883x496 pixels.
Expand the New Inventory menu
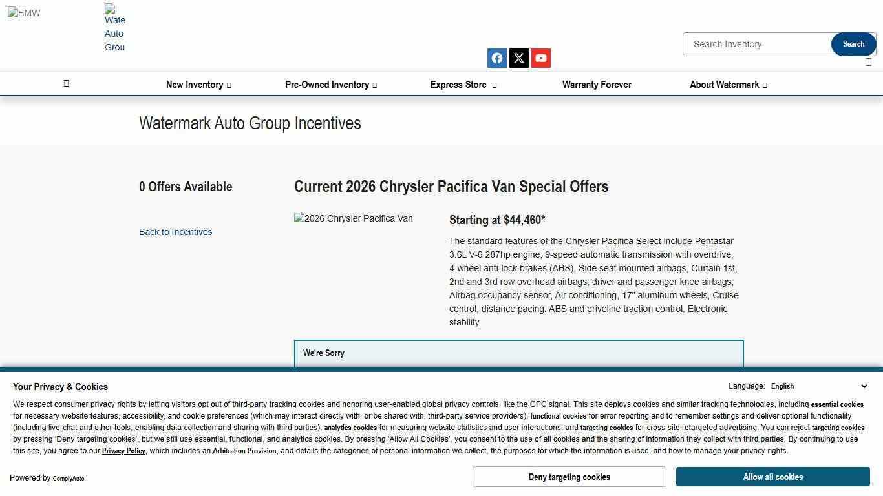198,85
